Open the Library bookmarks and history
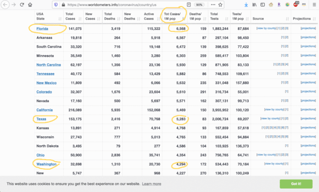319x192 pixels. (x=254, y=4)
